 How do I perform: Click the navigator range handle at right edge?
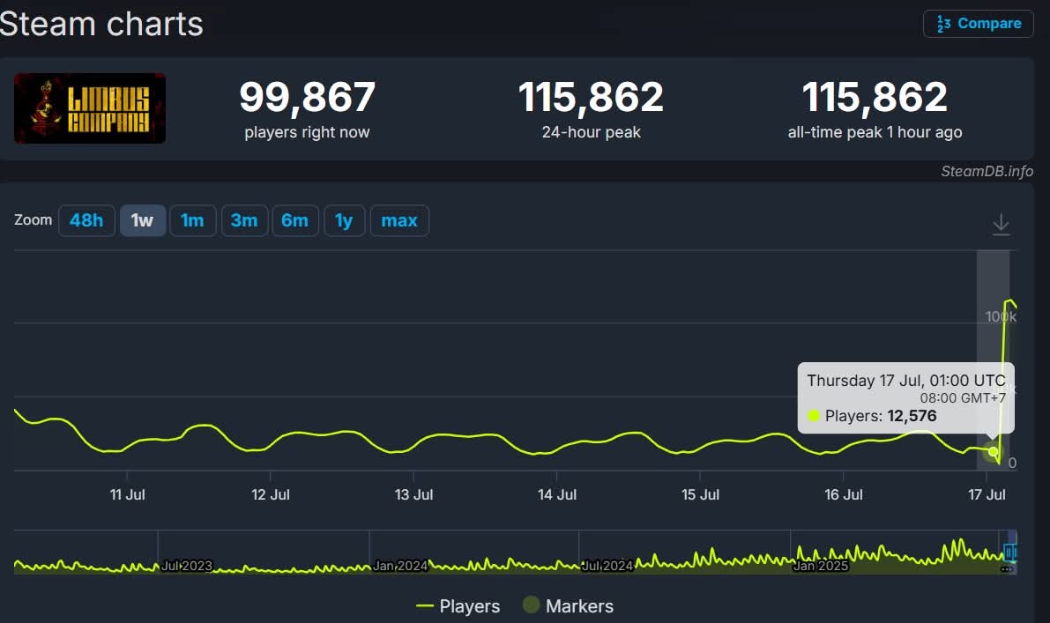click(1010, 553)
